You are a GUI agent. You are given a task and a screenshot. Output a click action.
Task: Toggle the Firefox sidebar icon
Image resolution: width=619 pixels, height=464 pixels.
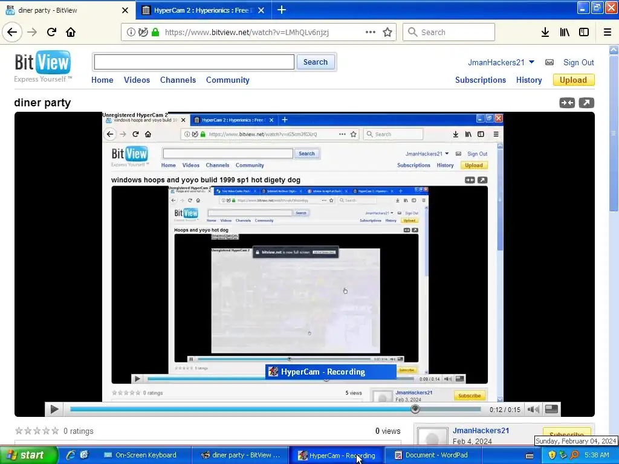click(x=584, y=32)
